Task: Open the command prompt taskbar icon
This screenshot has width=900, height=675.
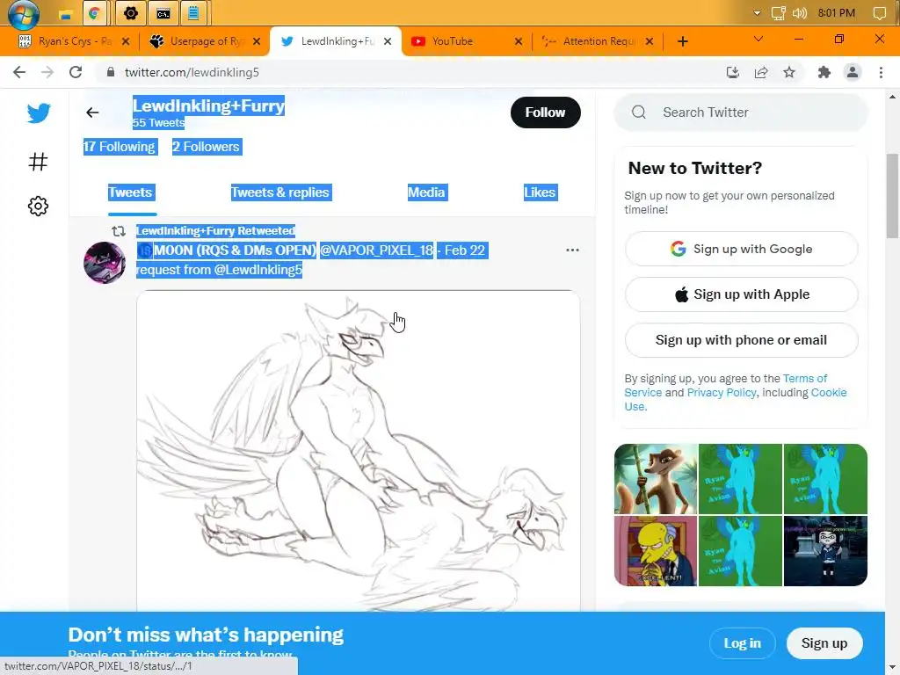Action: click(163, 14)
